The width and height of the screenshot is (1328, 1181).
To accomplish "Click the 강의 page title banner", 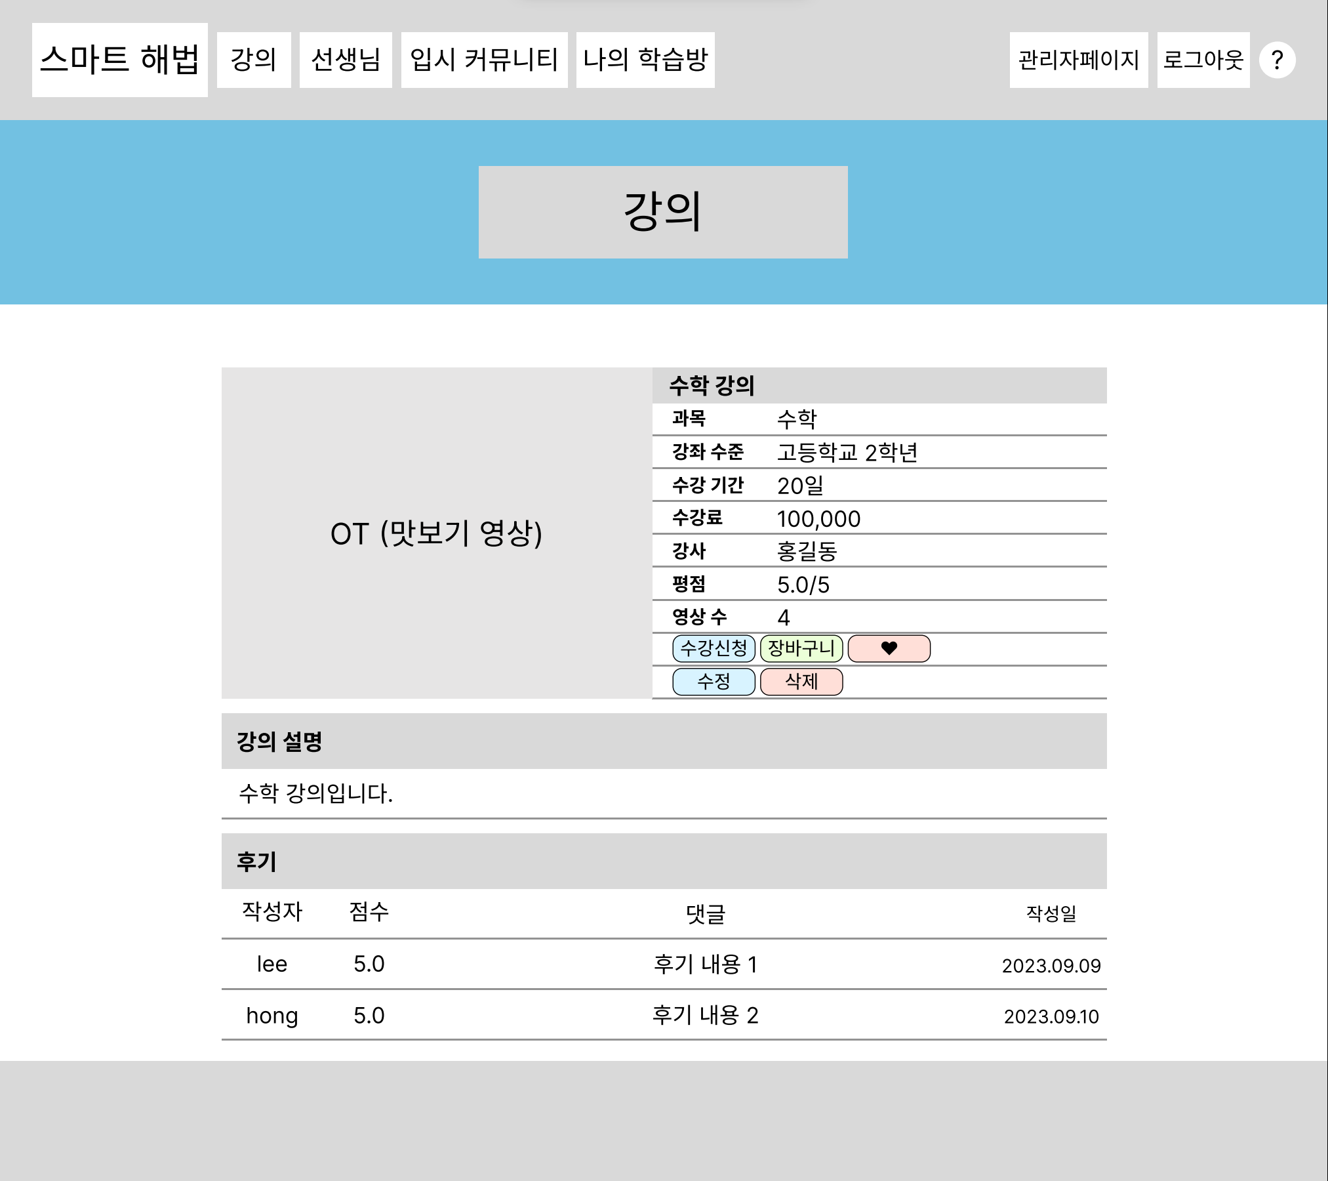I will tap(663, 212).
